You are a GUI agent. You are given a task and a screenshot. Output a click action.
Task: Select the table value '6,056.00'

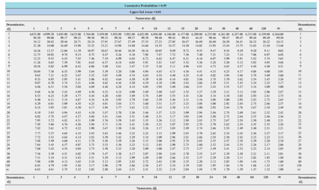tap(156, 34)
